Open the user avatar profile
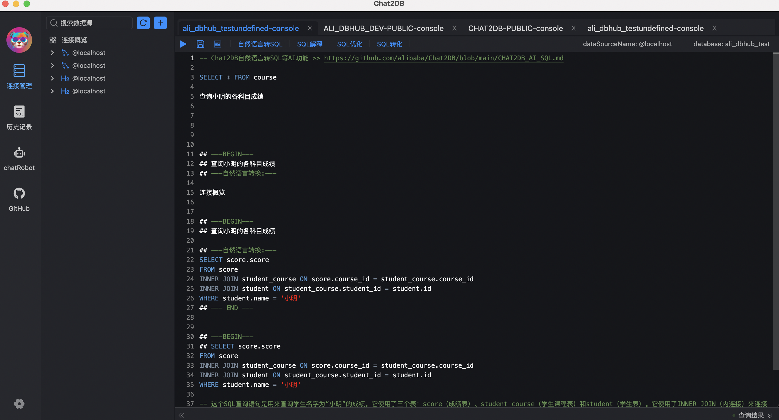779x420 pixels. (x=19, y=40)
